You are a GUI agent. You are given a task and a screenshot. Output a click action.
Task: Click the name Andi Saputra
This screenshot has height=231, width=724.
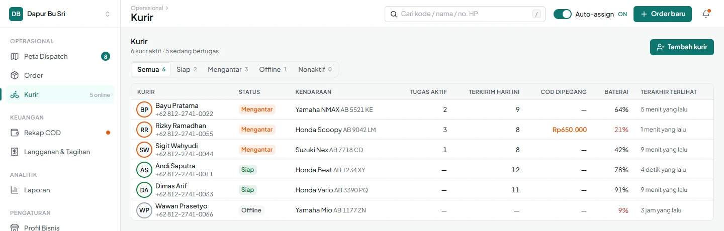click(175, 166)
